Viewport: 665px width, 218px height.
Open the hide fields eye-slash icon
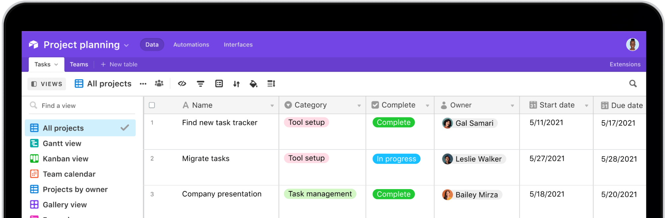click(182, 84)
